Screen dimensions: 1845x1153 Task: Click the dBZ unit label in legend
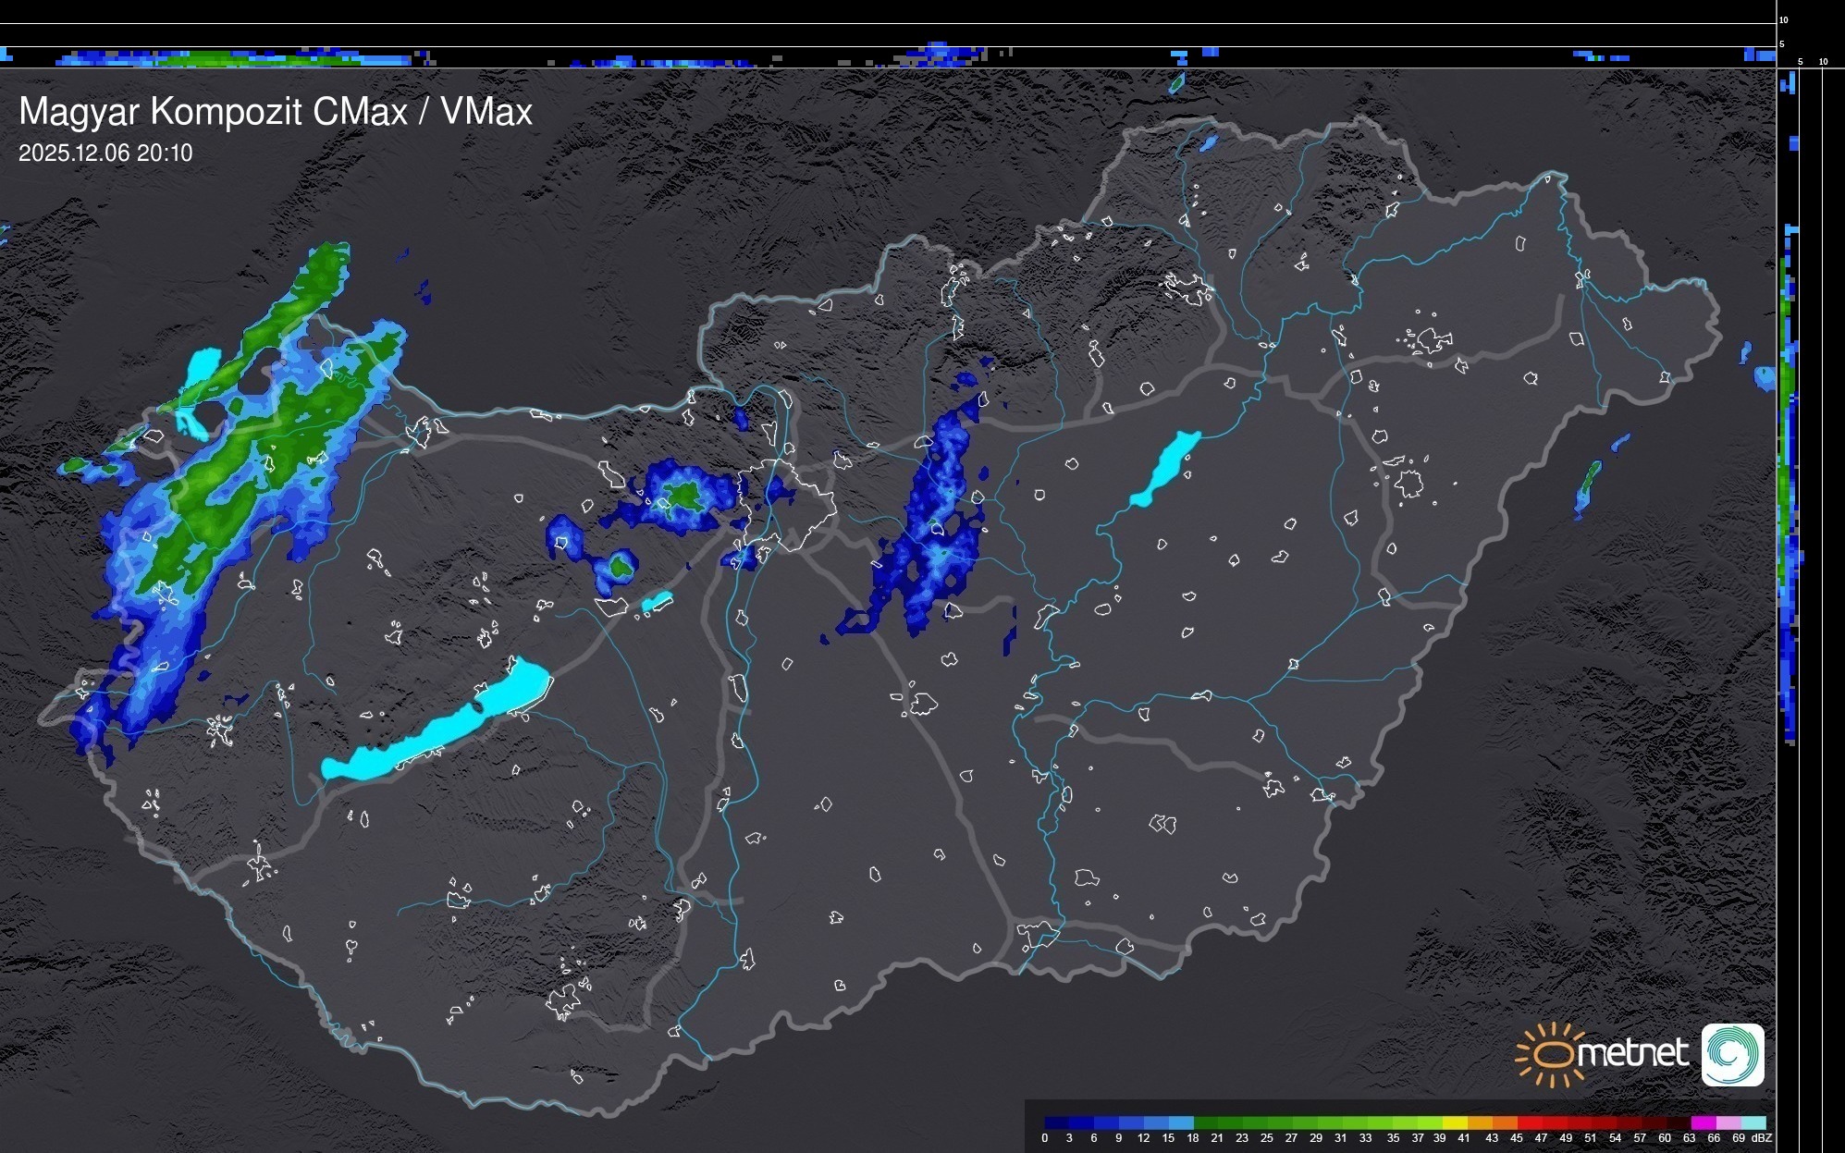coord(1763,1138)
